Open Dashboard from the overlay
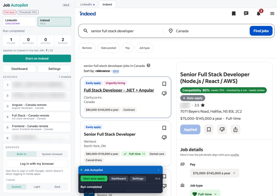The image size is (277, 196). click(118, 178)
